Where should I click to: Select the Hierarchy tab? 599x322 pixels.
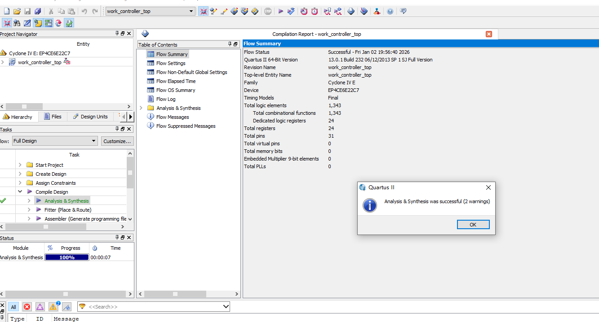tap(18, 117)
